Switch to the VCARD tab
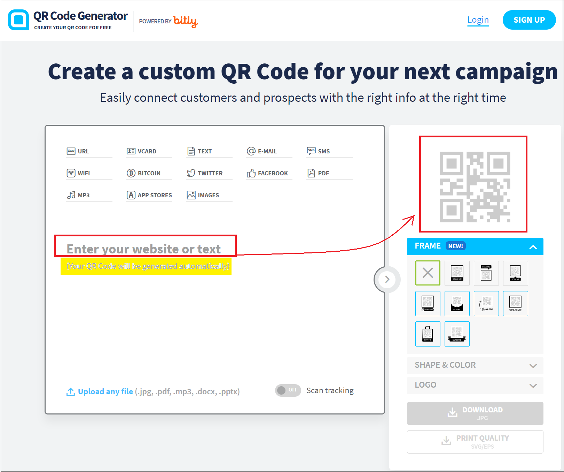 tap(147, 151)
